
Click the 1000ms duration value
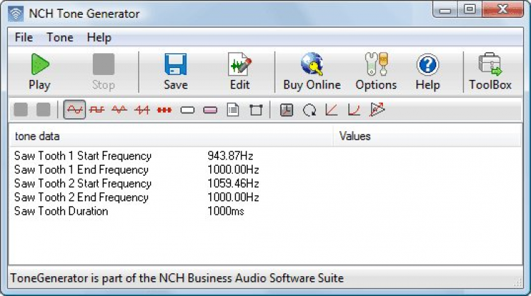click(226, 211)
